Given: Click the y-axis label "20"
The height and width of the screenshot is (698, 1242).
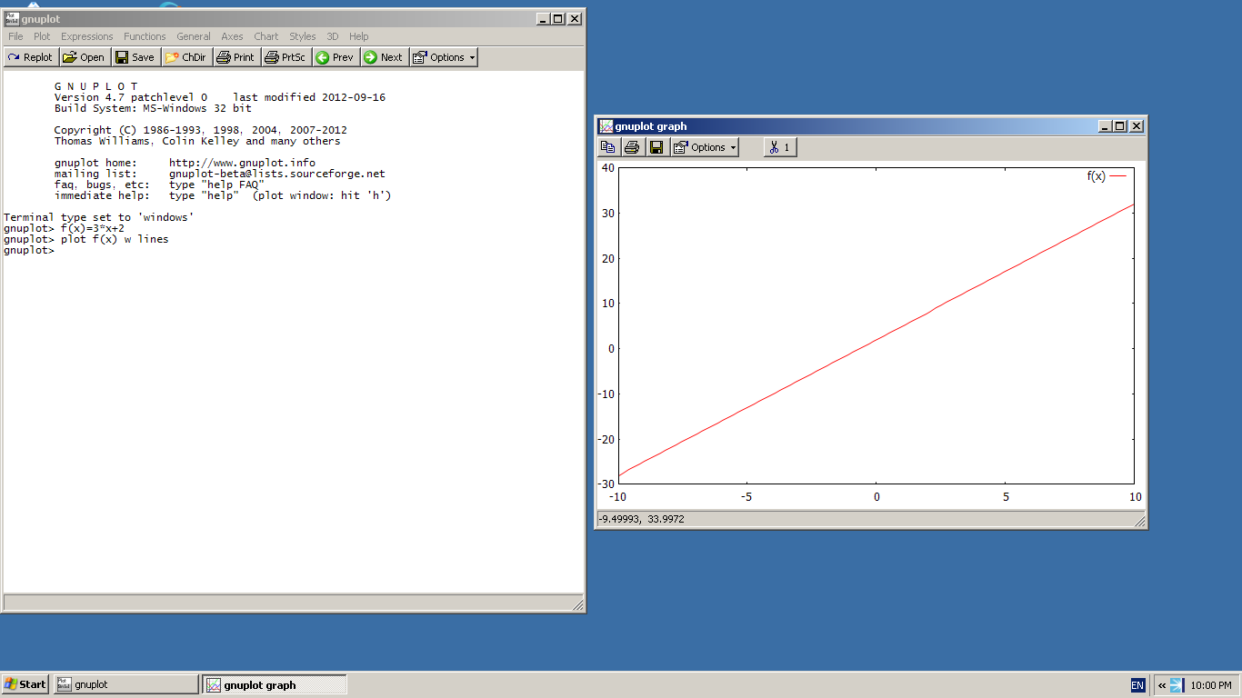Looking at the screenshot, I should click(607, 258).
